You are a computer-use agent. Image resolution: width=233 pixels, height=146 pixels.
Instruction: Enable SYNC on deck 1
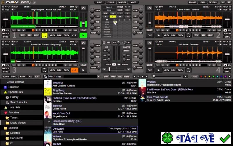6,37
